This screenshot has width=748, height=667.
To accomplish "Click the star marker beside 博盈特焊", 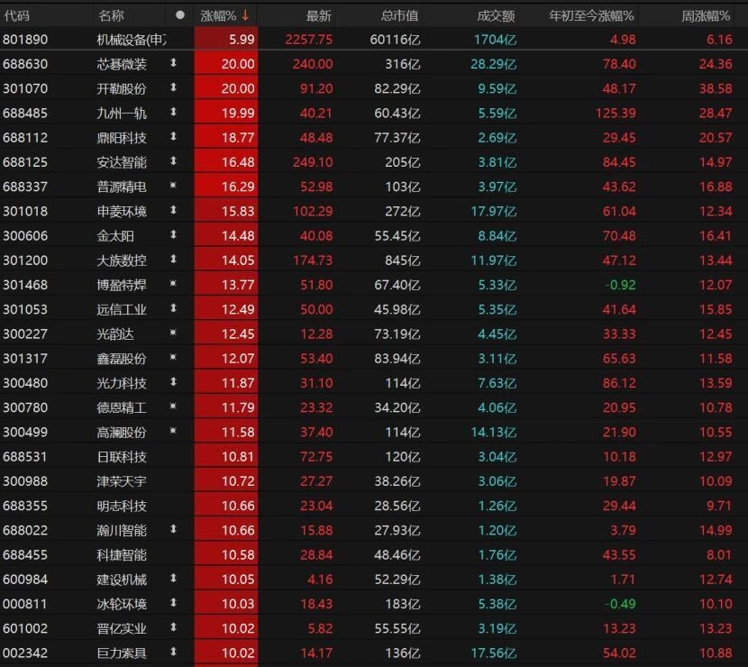I will (173, 283).
